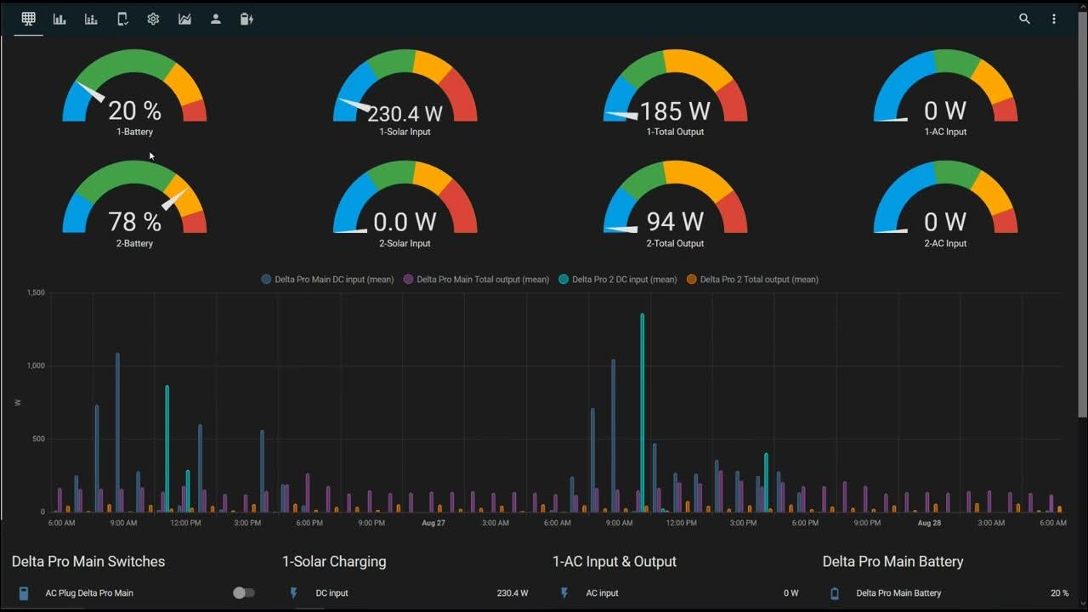This screenshot has height=612, width=1088.
Task: Open the 1-Total Output gauge at 185 W
Action: pyautogui.click(x=675, y=93)
